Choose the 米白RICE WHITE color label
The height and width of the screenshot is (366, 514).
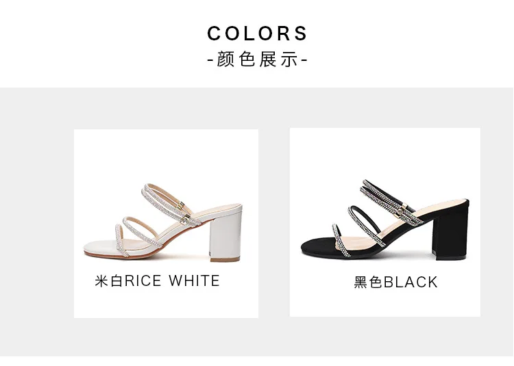(x=158, y=280)
